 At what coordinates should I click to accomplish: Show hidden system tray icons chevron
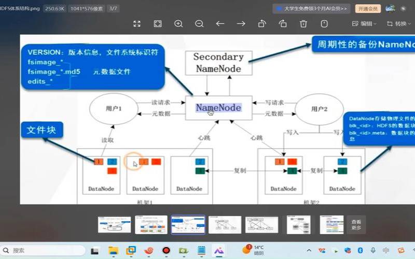pos(309,251)
